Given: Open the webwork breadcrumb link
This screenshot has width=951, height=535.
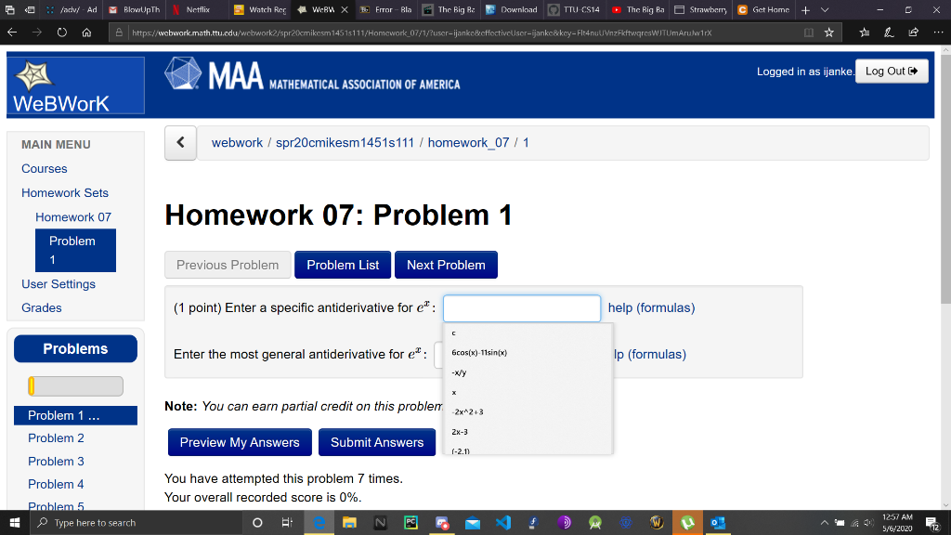Looking at the screenshot, I should click(x=237, y=142).
